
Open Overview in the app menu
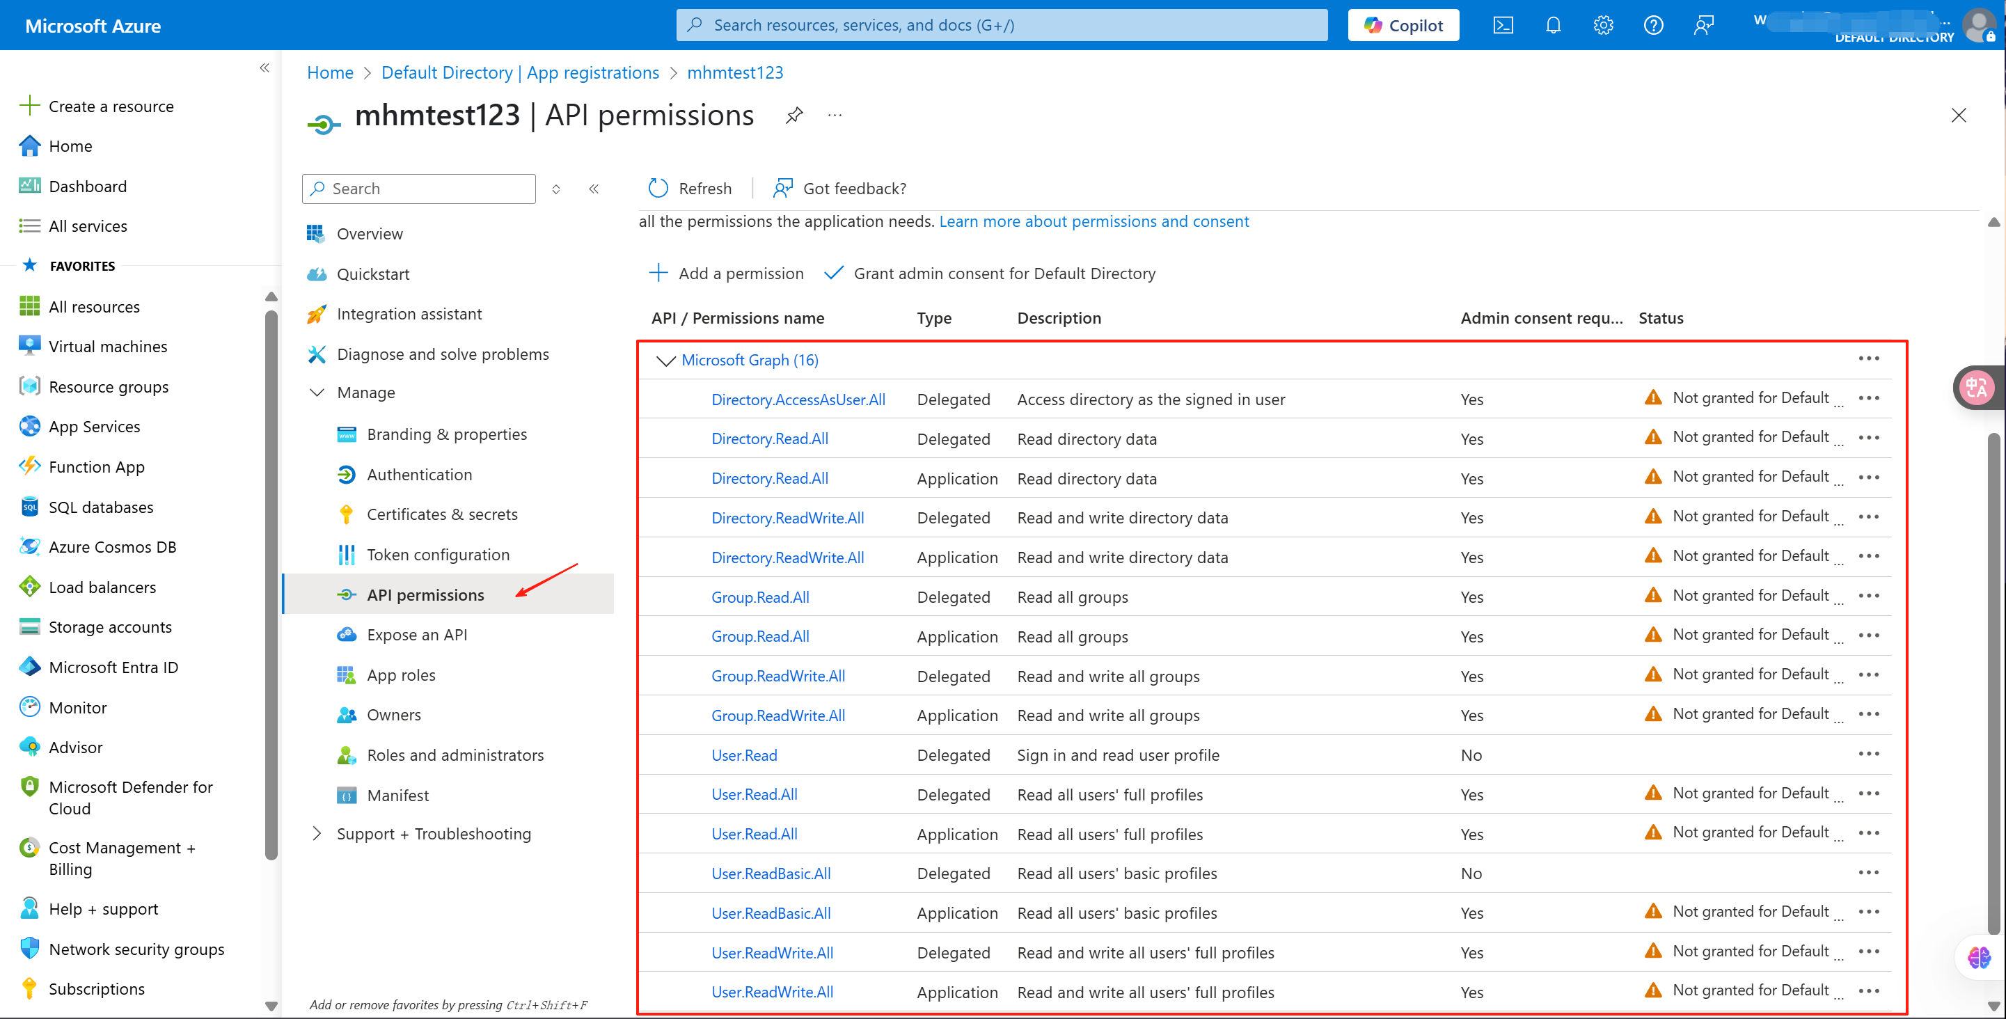coord(369,234)
